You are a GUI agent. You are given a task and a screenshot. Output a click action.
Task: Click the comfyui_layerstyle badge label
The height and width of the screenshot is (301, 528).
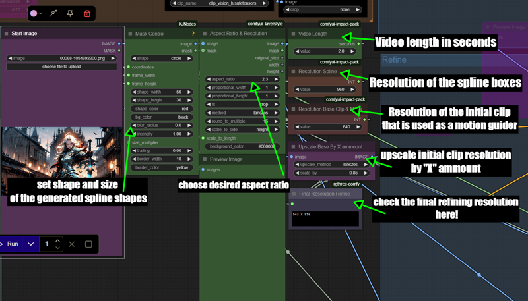tap(265, 24)
